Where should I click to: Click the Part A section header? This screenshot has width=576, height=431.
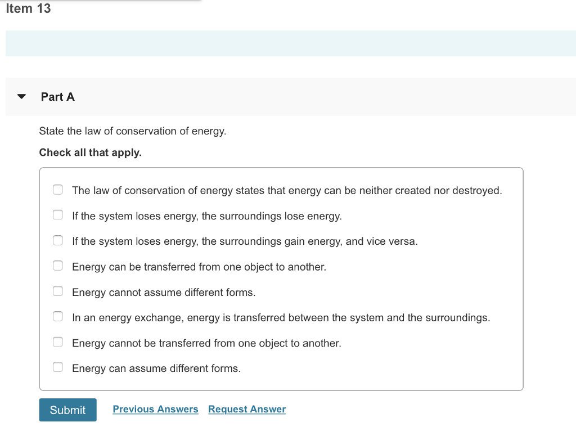pos(58,97)
